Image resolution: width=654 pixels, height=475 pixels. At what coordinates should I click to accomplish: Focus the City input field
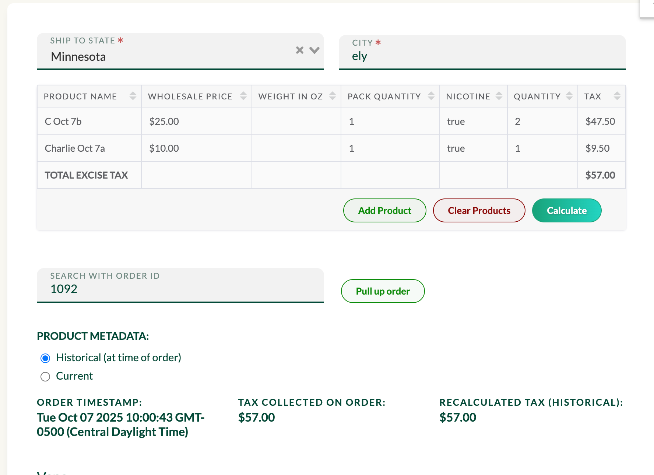click(x=482, y=56)
